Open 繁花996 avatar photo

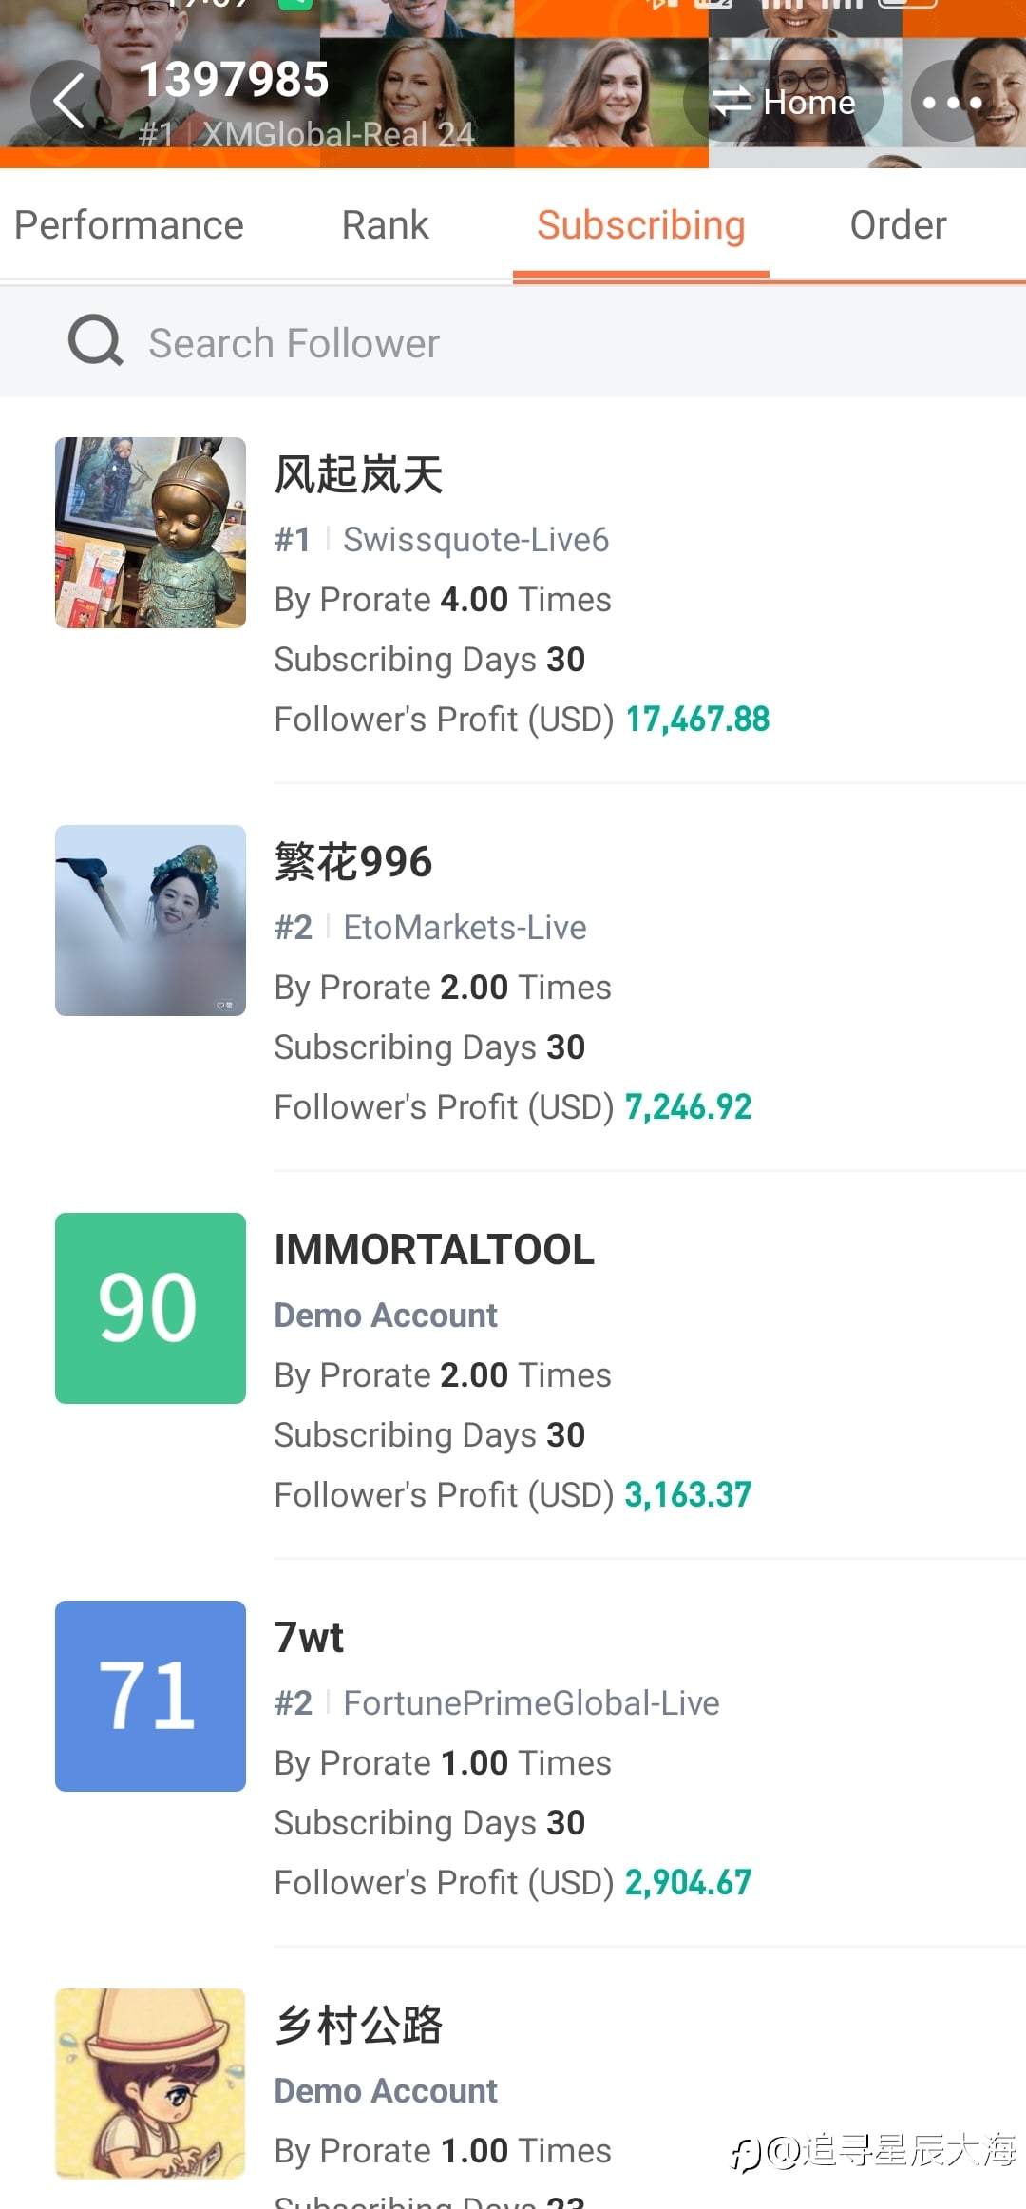pos(150,920)
